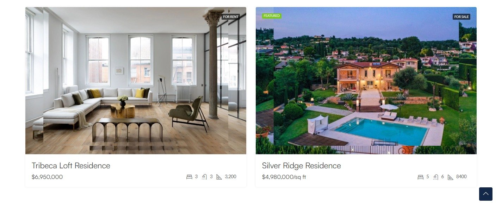Click the $6,950,000 price text
This screenshot has width=502, height=206.
click(x=47, y=177)
